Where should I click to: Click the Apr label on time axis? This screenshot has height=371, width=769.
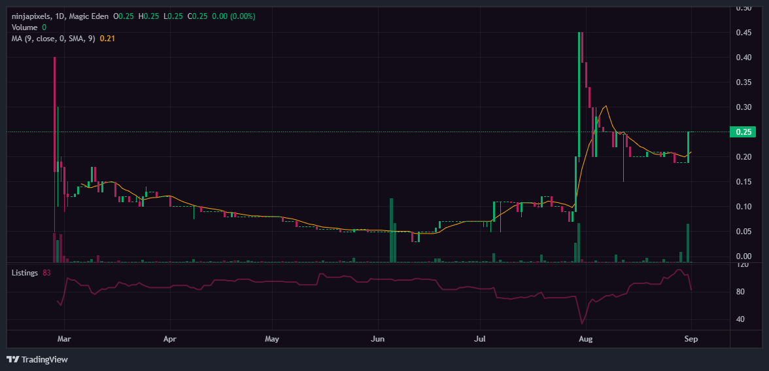click(170, 340)
